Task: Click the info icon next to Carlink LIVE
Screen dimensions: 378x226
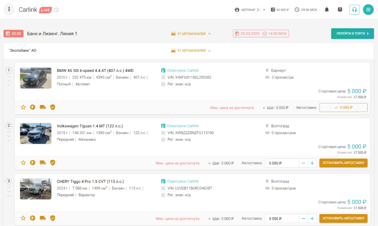Action: point(57,10)
